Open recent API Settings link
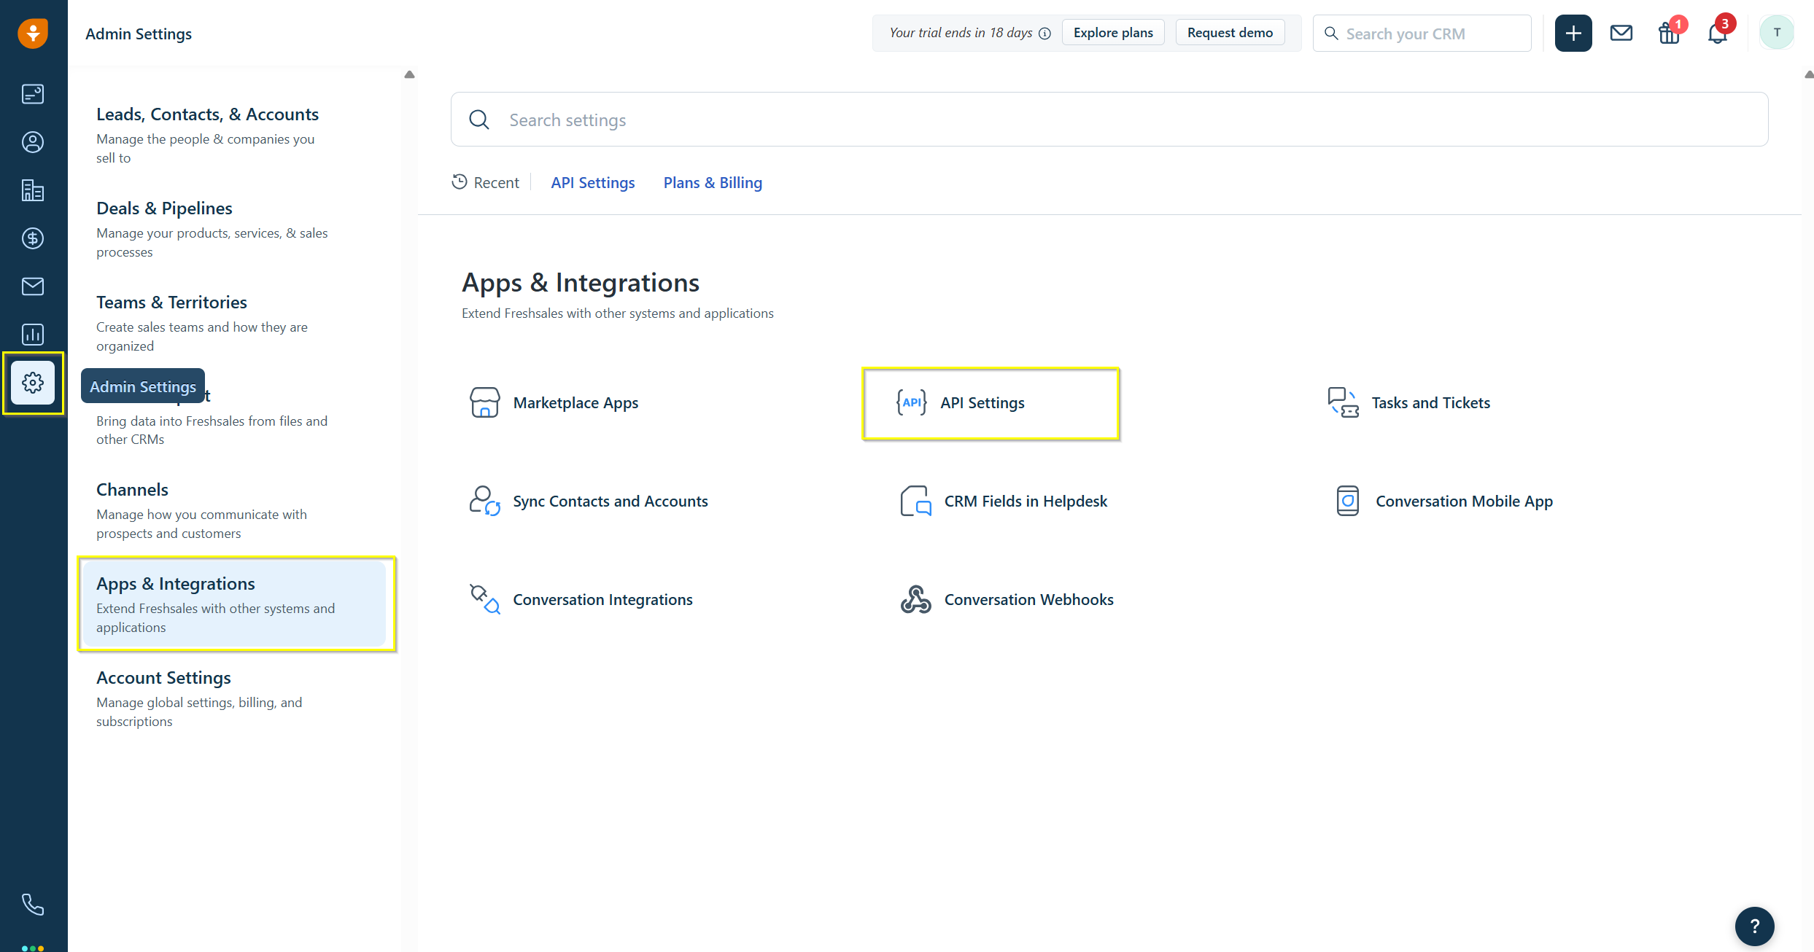 tap(592, 183)
